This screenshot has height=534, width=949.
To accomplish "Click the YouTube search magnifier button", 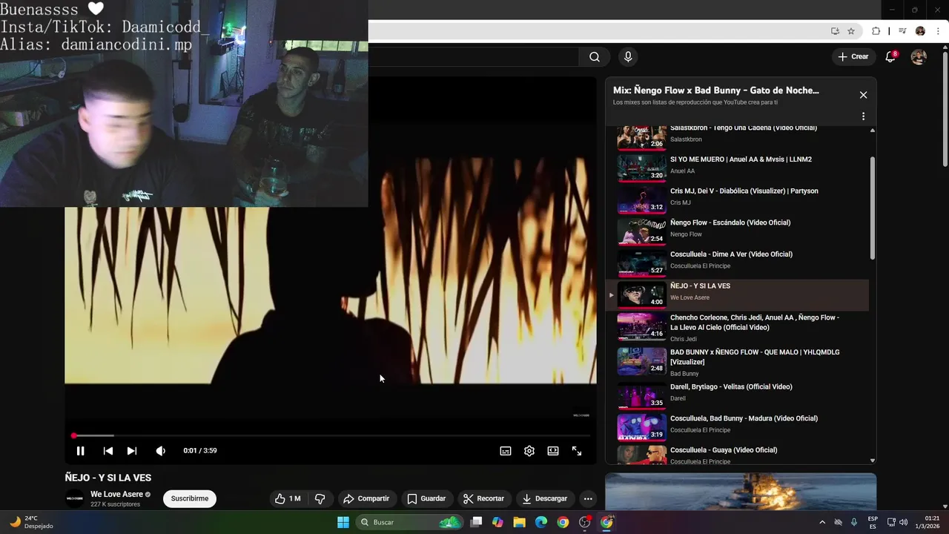I will point(595,57).
